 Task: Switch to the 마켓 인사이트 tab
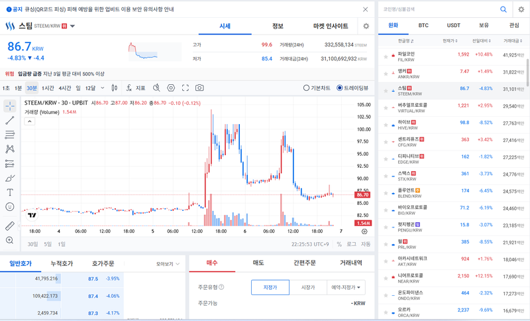331,26
